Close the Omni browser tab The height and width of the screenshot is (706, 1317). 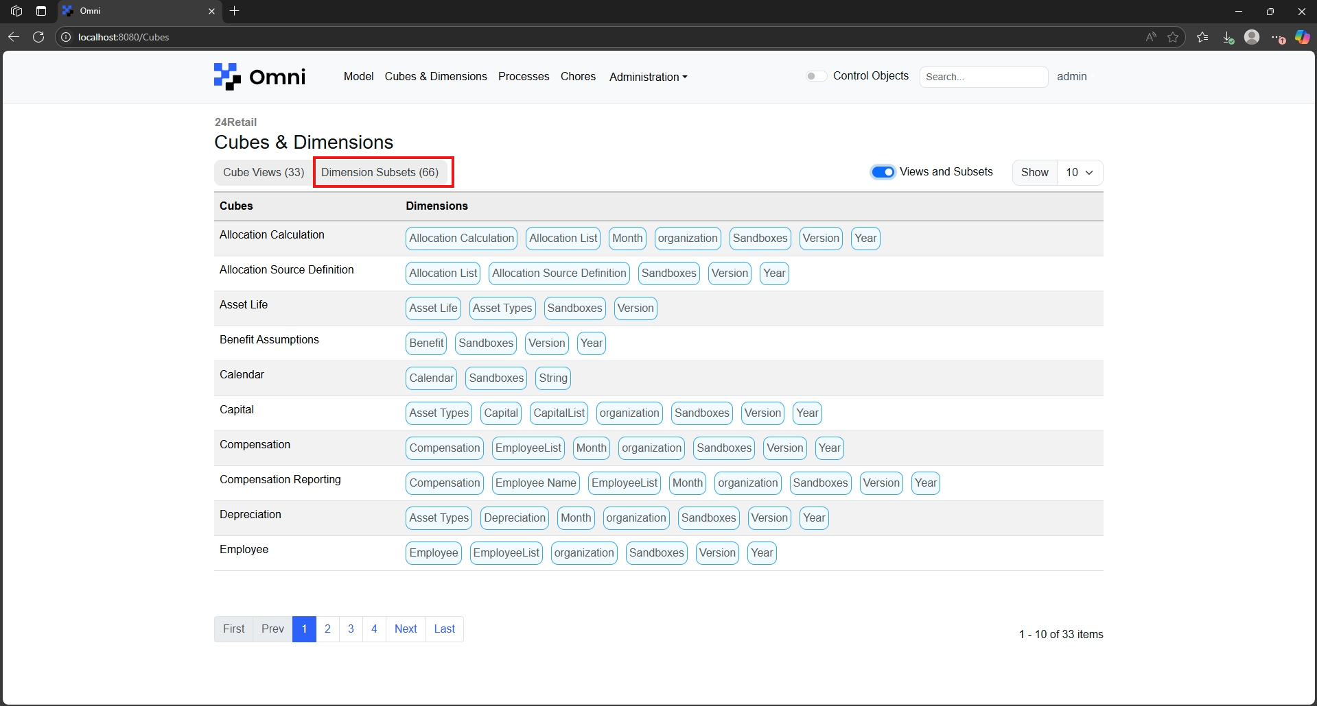click(211, 11)
